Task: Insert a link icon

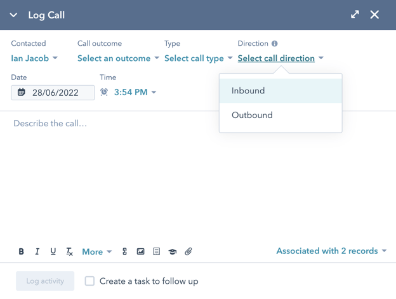Action: point(124,251)
